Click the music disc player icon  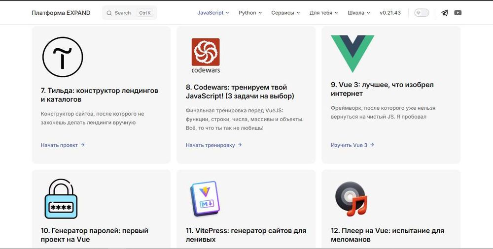351,199
